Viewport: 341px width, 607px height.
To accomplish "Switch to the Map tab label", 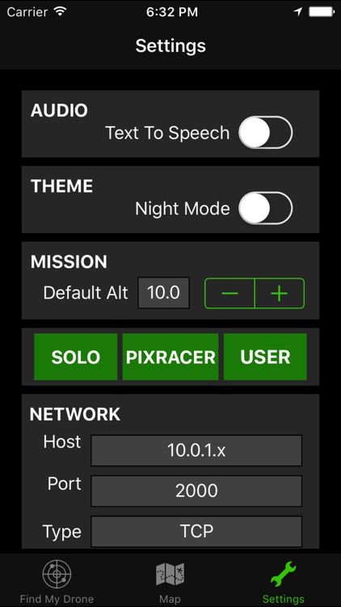I will tap(170, 599).
